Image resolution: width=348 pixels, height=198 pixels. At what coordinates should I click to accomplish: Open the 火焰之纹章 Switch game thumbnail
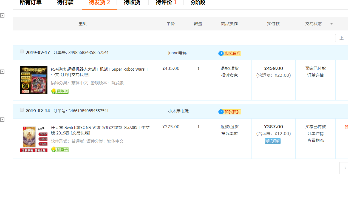click(x=34, y=138)
